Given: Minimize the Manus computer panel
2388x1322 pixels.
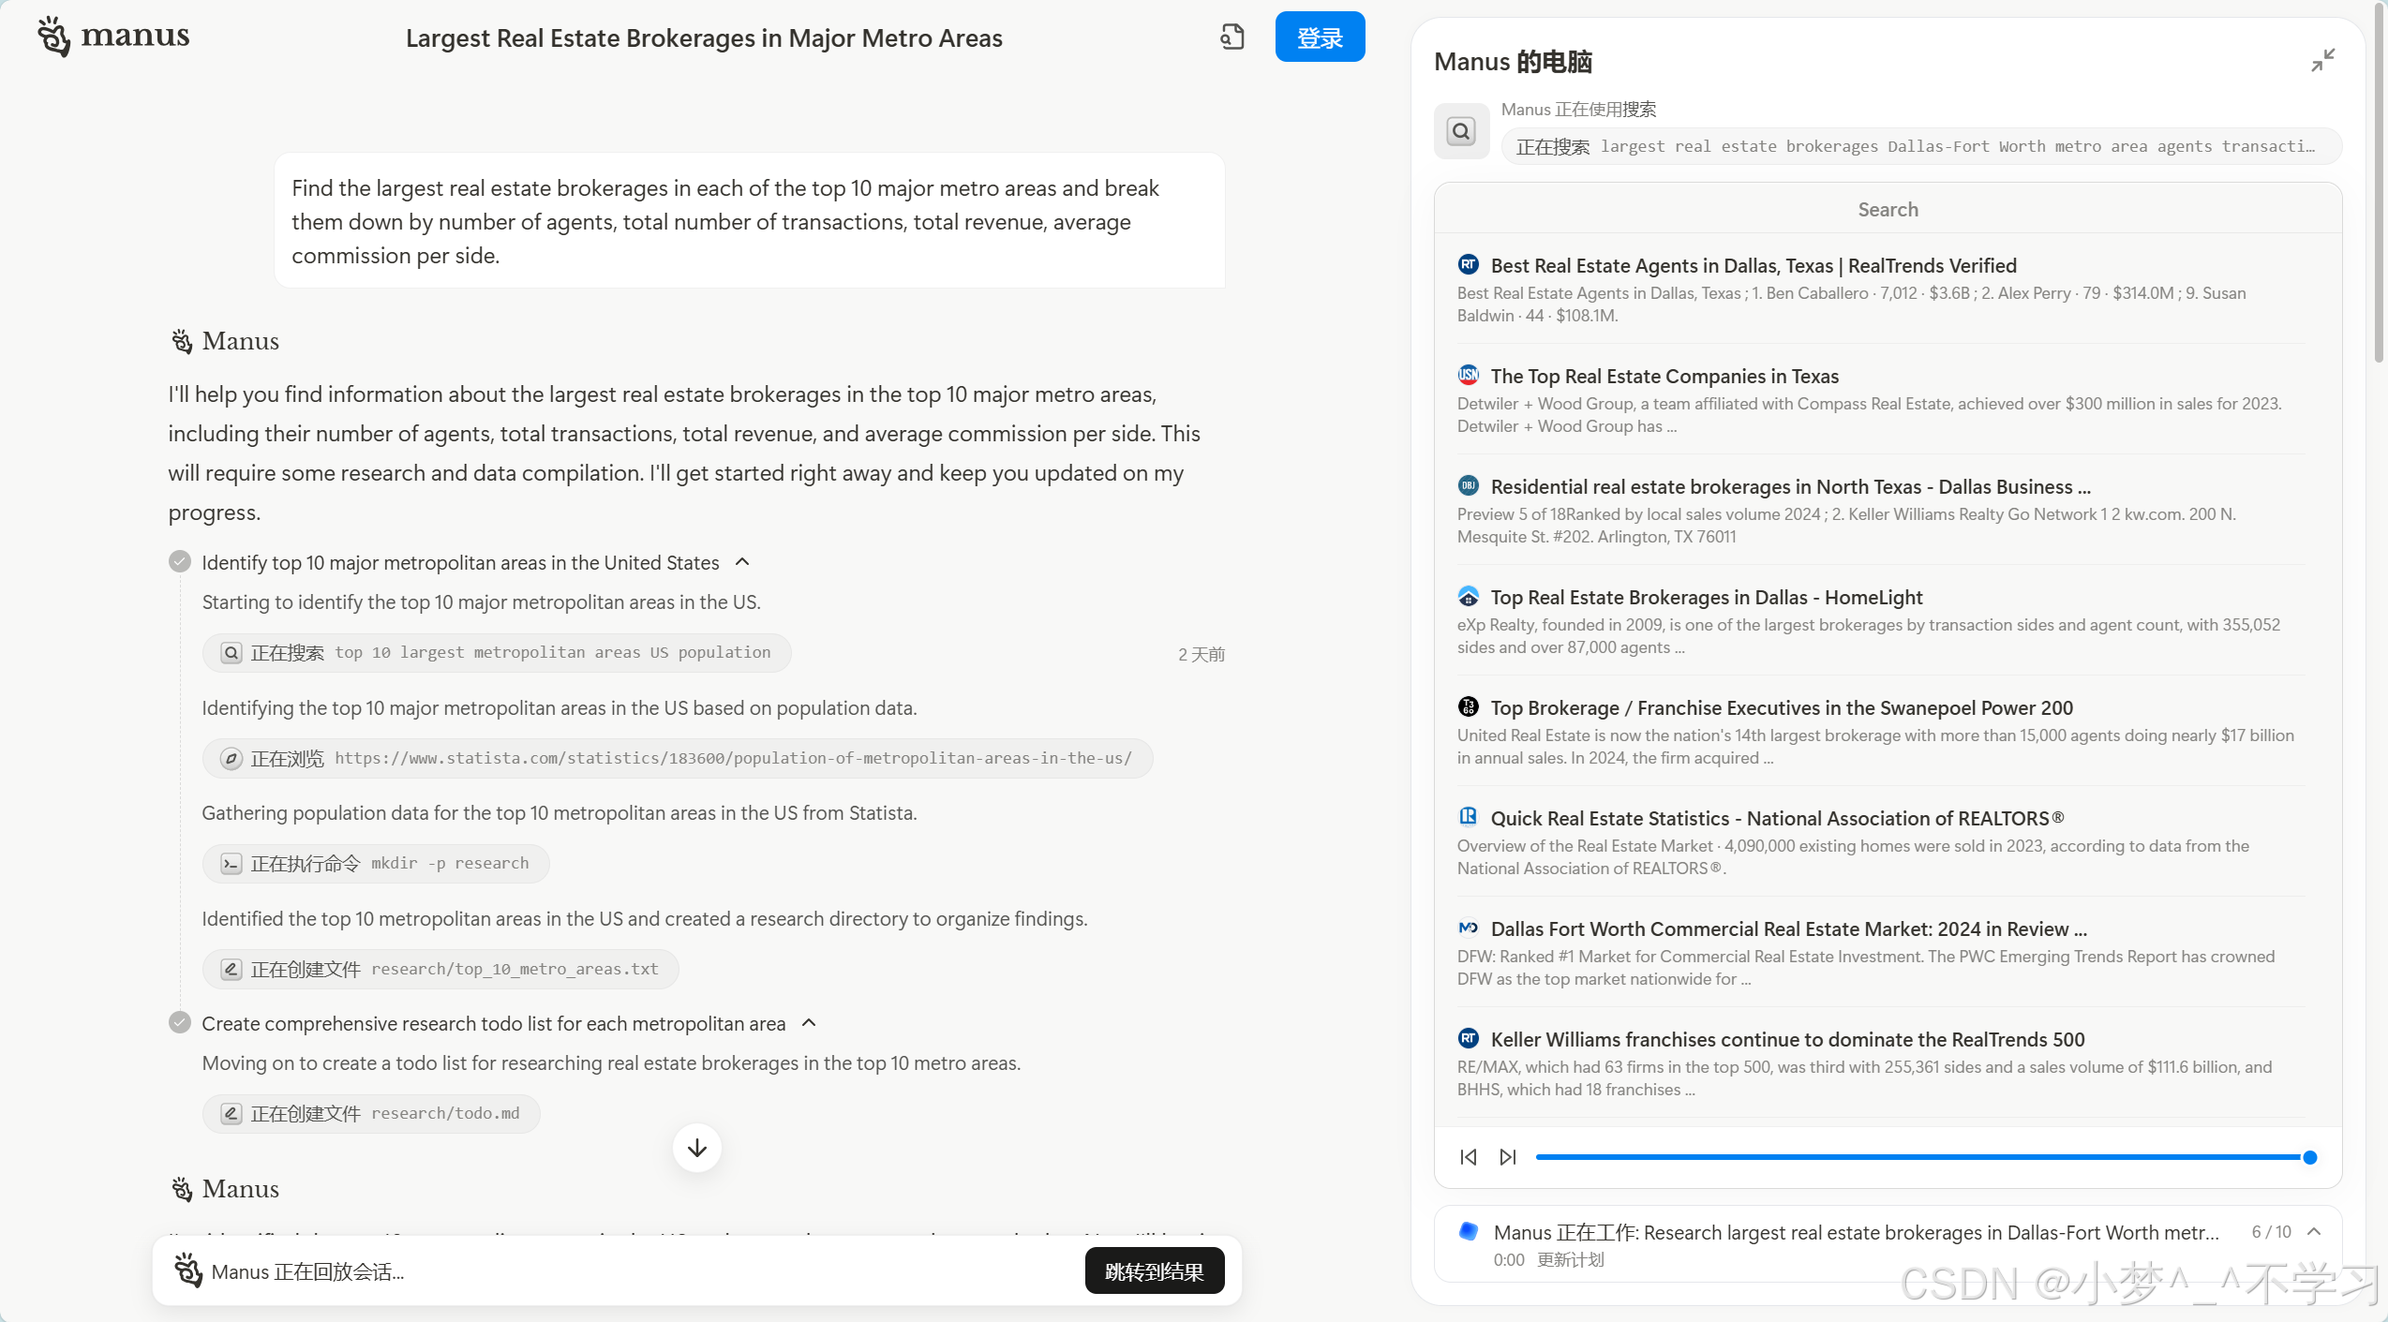Looking at the screenshot, I should point(2322,61).
